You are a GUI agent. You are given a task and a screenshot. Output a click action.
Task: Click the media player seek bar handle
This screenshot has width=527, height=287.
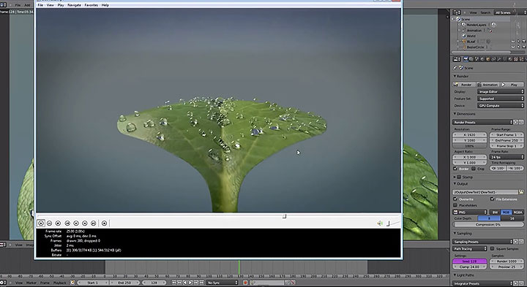[284, 216]
